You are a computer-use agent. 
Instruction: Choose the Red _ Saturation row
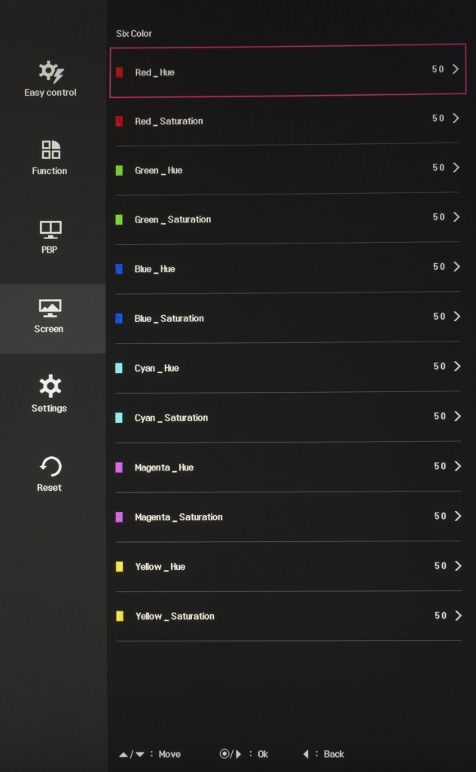[287, 121]
